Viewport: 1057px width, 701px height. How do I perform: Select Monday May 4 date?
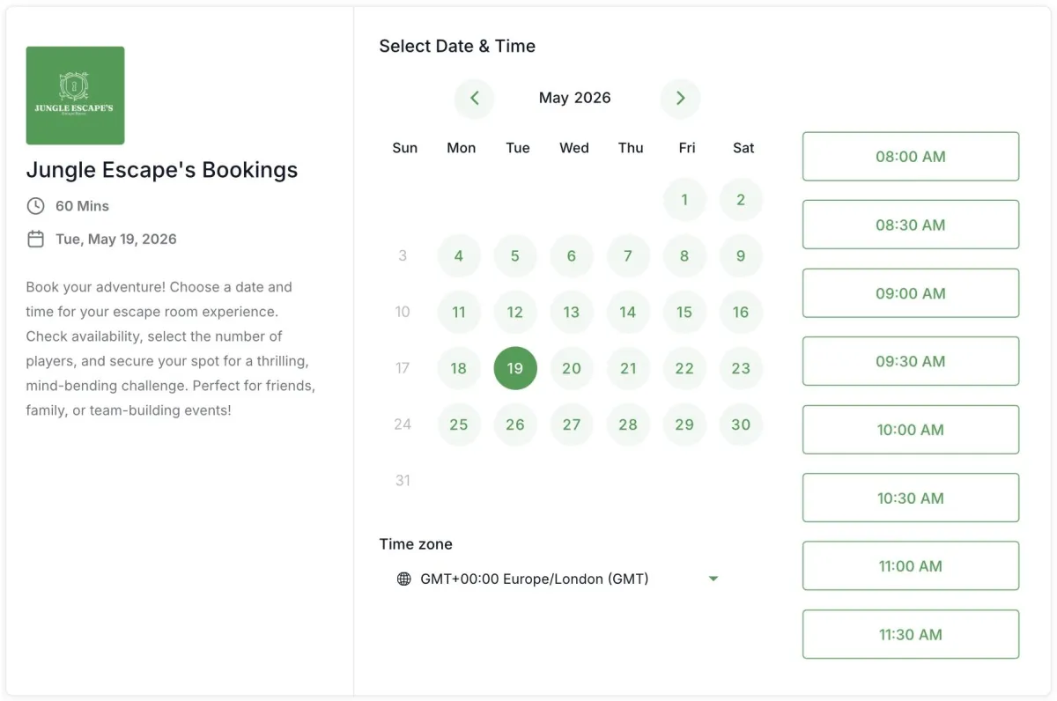tap(459, 256)
